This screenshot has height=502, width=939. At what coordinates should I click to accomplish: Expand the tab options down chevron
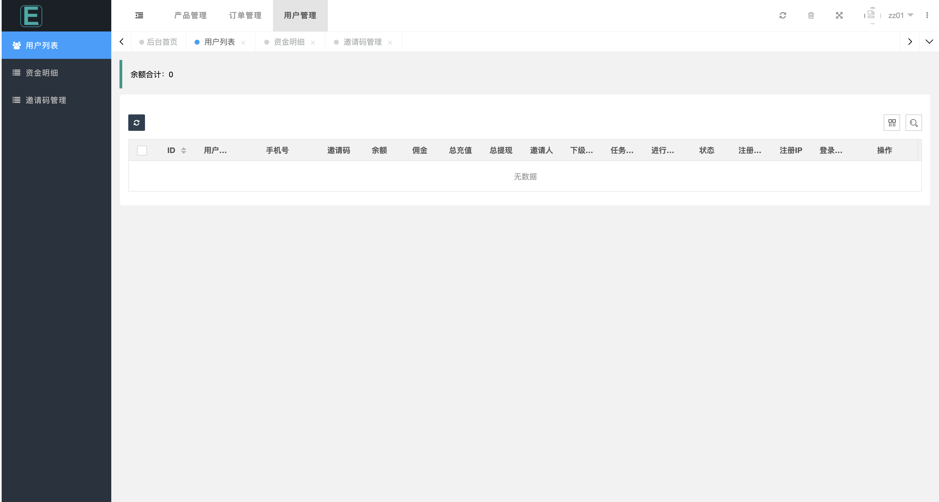click(929, 42)
